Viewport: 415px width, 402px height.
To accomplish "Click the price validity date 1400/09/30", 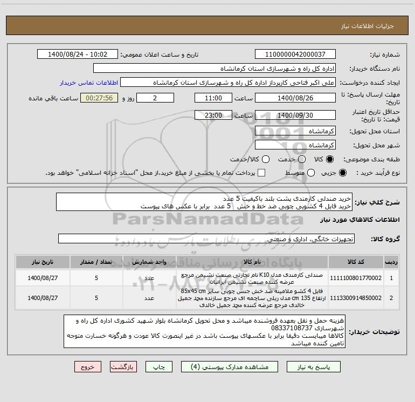I will (x=295, y=115).
